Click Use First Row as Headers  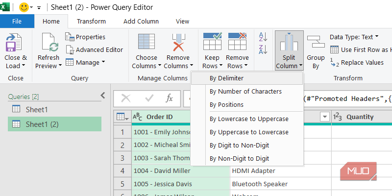(361, 50)
